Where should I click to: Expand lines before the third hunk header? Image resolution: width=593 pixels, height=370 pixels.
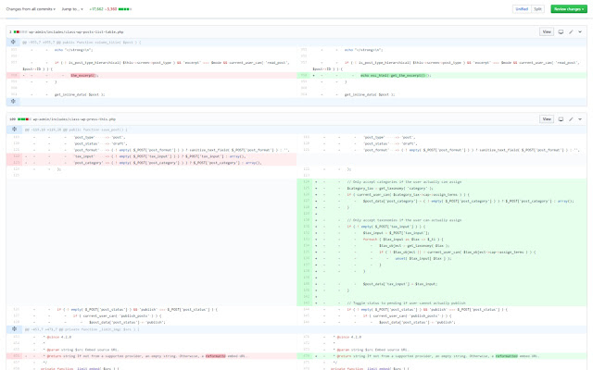tap(13, 328)
